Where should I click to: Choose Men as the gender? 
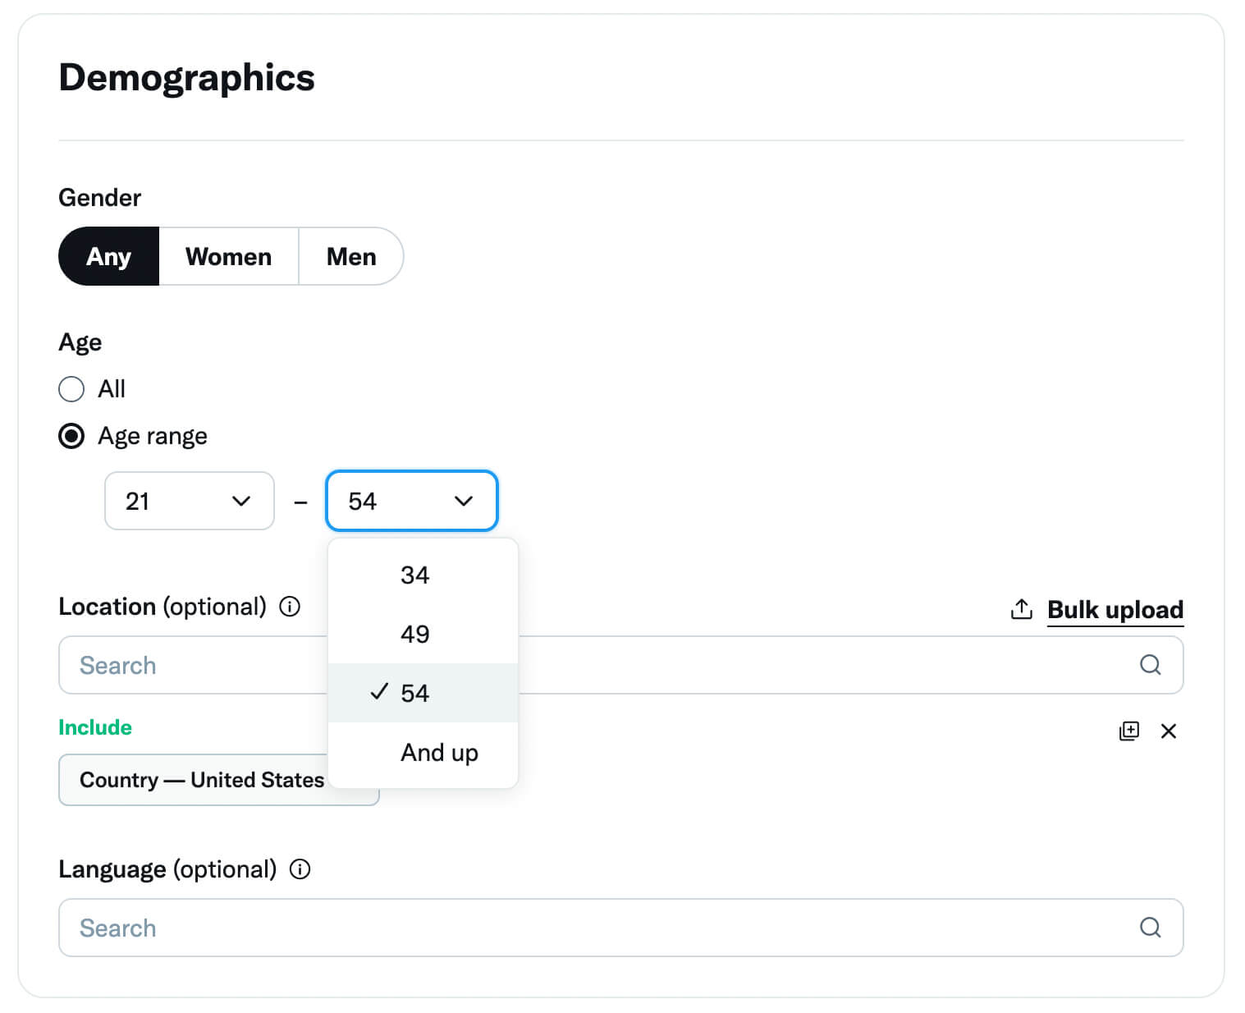351,256
